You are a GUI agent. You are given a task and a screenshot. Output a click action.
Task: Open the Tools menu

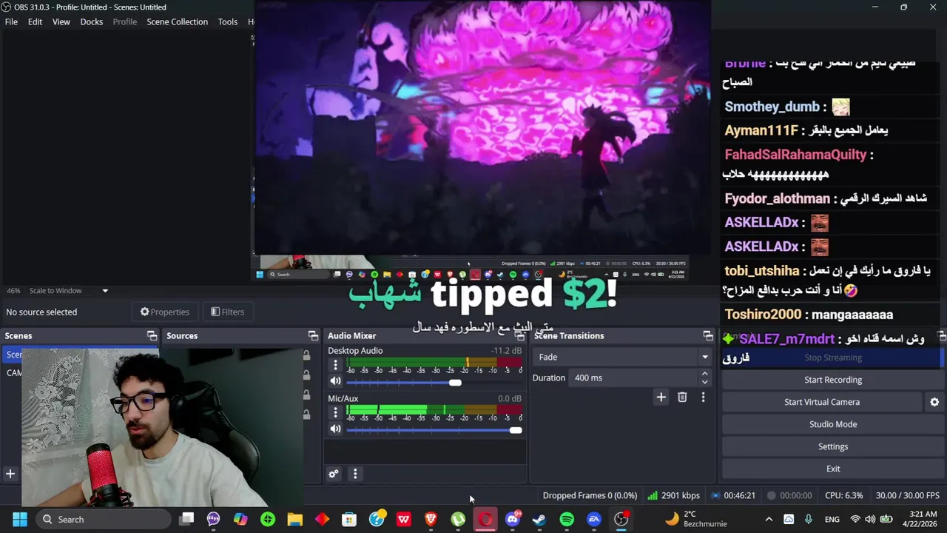tap(228, 21)
